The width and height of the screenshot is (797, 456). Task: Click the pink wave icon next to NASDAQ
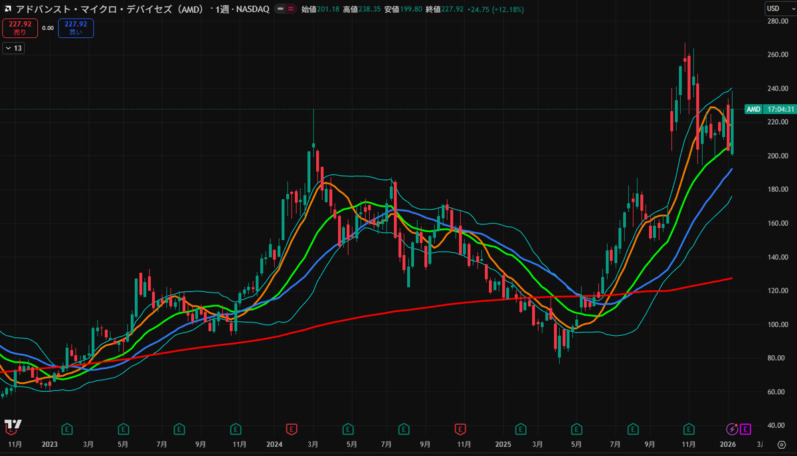click(291, 10)
